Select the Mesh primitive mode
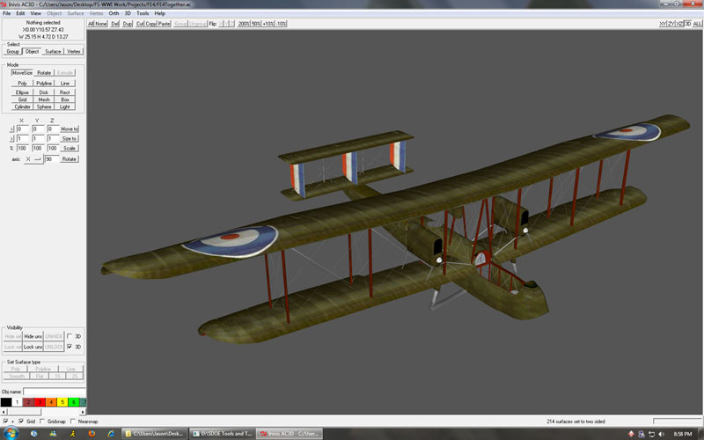Image resolution: width=704 pixels, height=440 pixels. (x=43, y=99)
